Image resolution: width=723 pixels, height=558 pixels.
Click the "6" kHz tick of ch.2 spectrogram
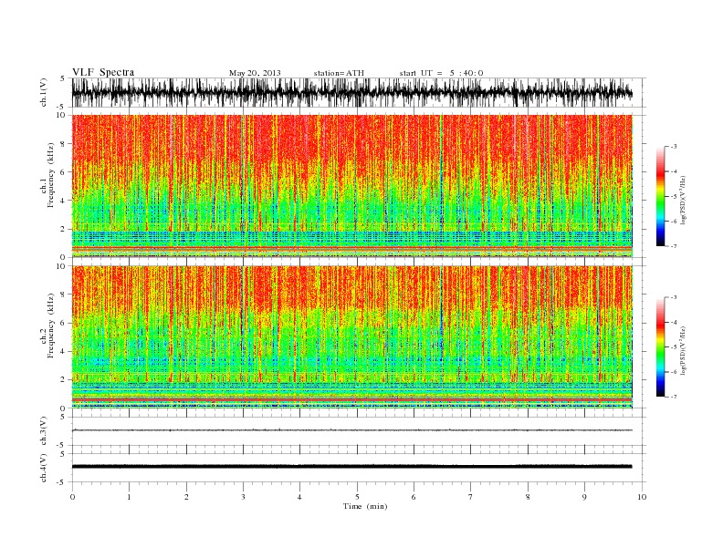63,323
